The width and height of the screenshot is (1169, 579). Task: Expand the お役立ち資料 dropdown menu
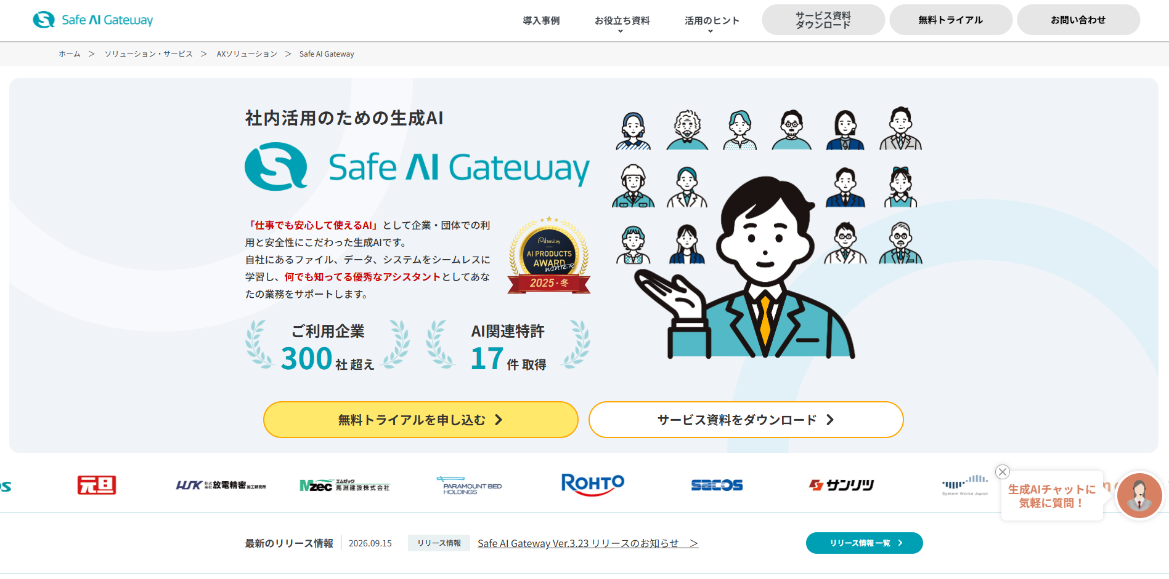point(622,22)
